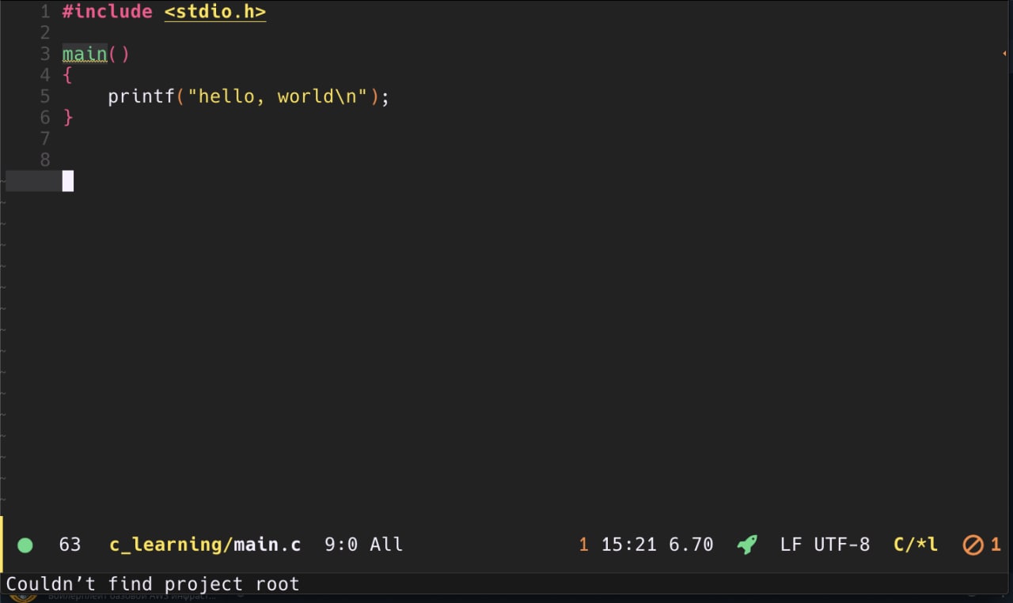1013x603 pixels.
Task: Select the main.c file name in modeline
Action: (267, 545)
